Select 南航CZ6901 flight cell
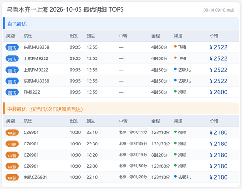 coord(35,177)
